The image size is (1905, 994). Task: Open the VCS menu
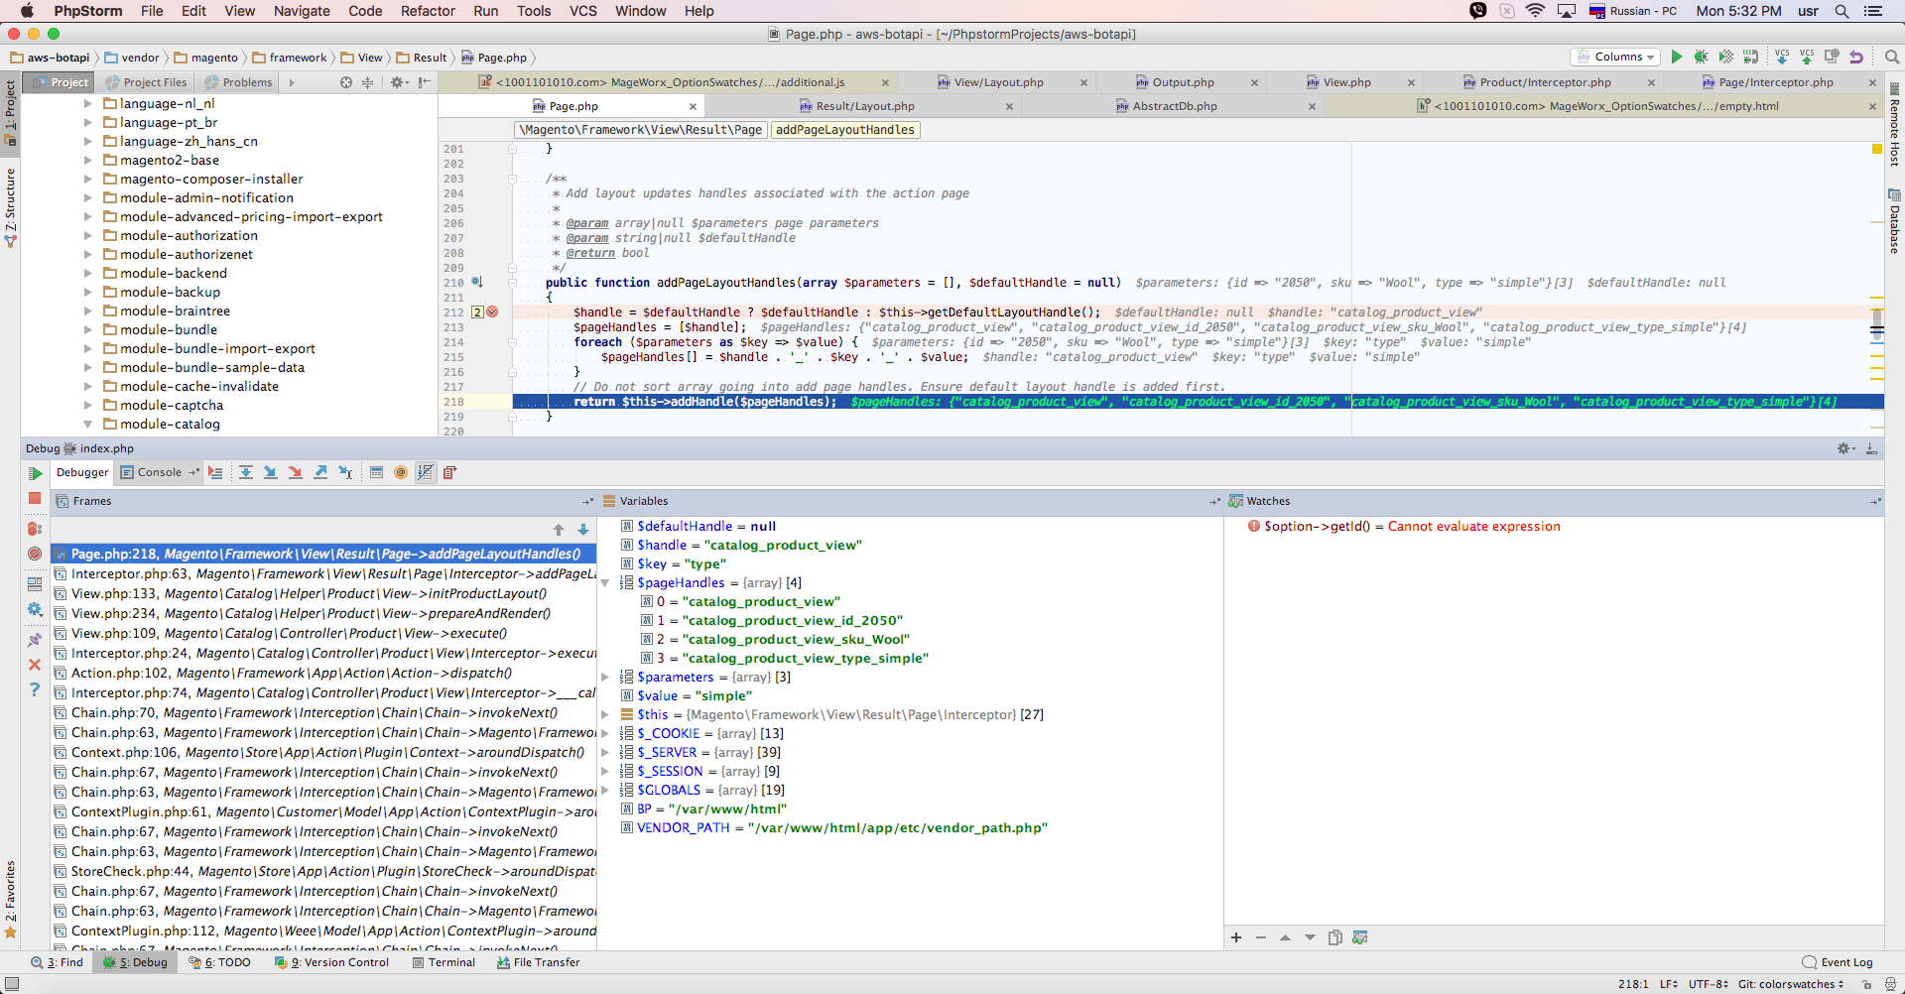click(582, 11)
